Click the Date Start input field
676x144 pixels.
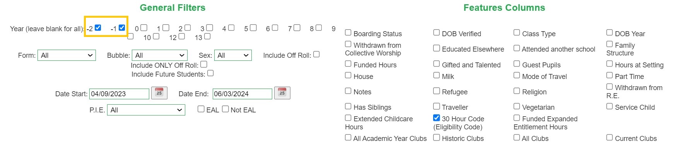119,94
